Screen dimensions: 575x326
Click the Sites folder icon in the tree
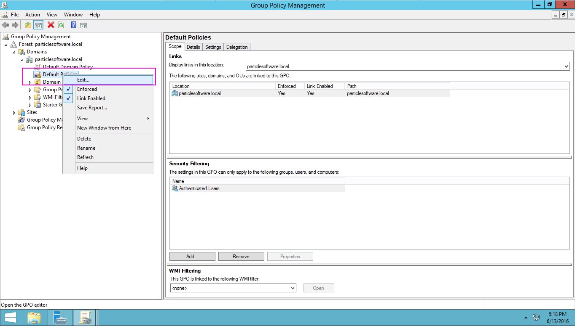[21, 112]
